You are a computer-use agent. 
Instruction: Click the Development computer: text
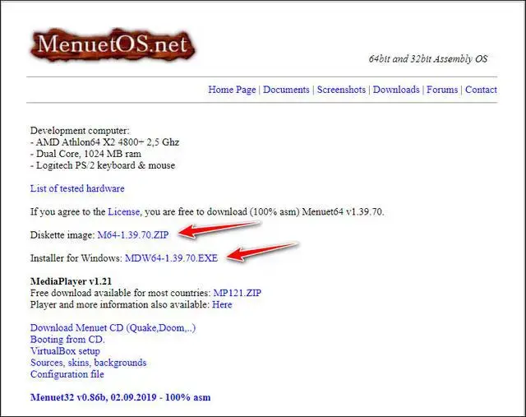[80, 131]
